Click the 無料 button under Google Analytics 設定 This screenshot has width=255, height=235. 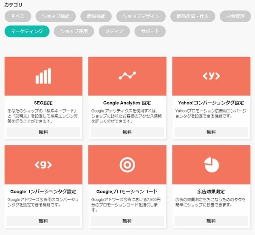click(x=127, y=132)
